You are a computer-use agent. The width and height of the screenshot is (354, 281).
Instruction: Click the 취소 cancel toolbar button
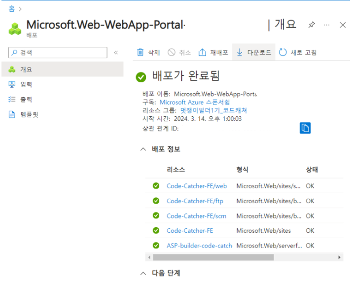179,52
